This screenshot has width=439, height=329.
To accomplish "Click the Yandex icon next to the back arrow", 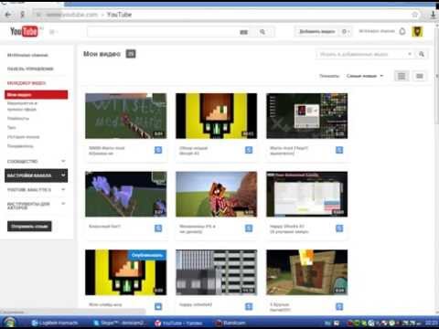I will pos(22,15).
